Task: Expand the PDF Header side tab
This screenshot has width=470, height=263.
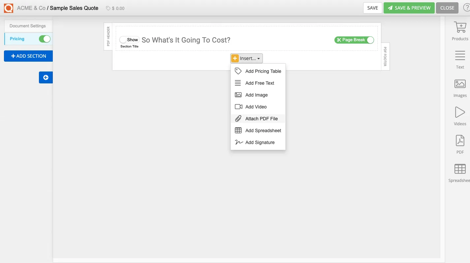Action: [108, 36]
